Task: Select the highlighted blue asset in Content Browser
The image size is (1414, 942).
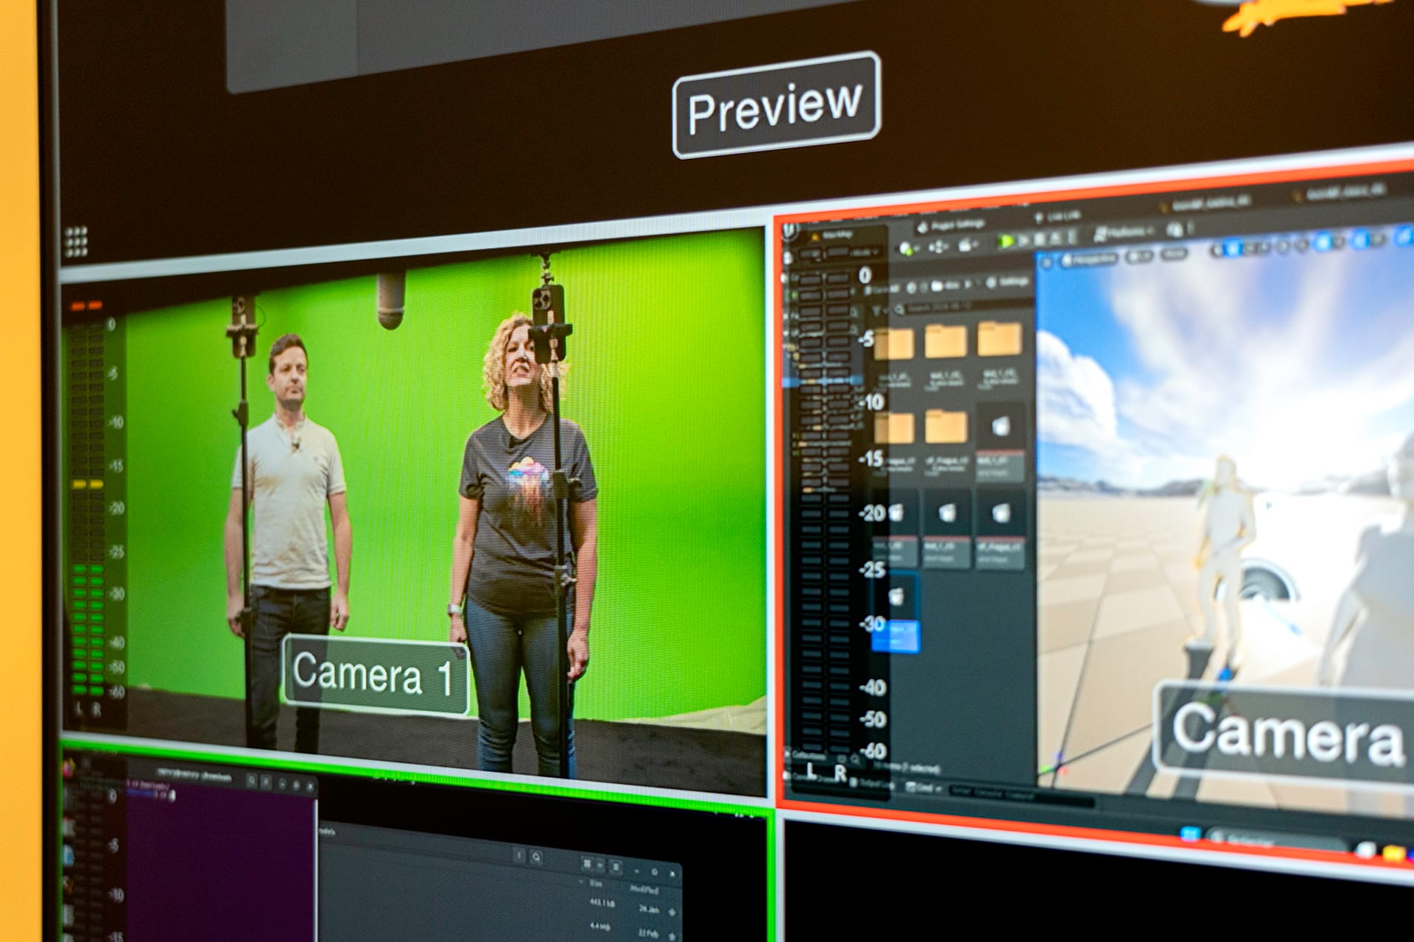Action: (x=896, y=613)
